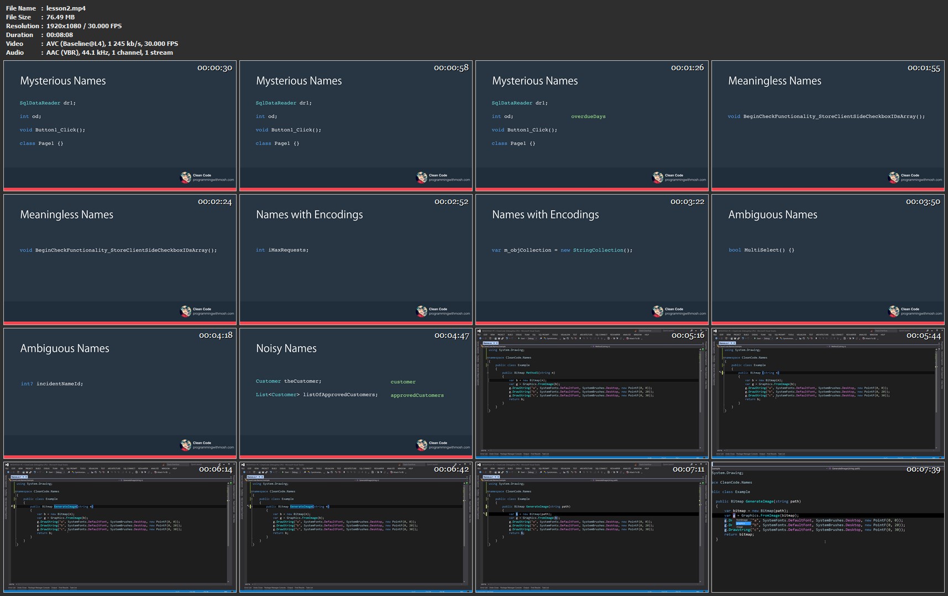Select the Names with Encodings frame at 00:02:52
This screenshot has height=596, width=948.
[x=356, y=259]
